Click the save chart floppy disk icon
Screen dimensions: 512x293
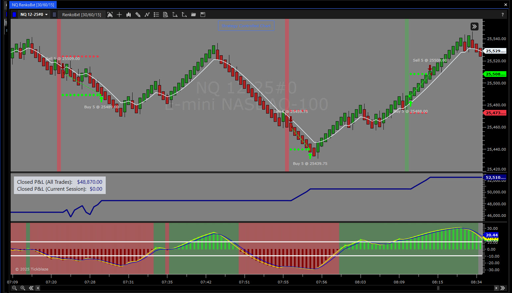pyautogui.click(x=203, y=15)
